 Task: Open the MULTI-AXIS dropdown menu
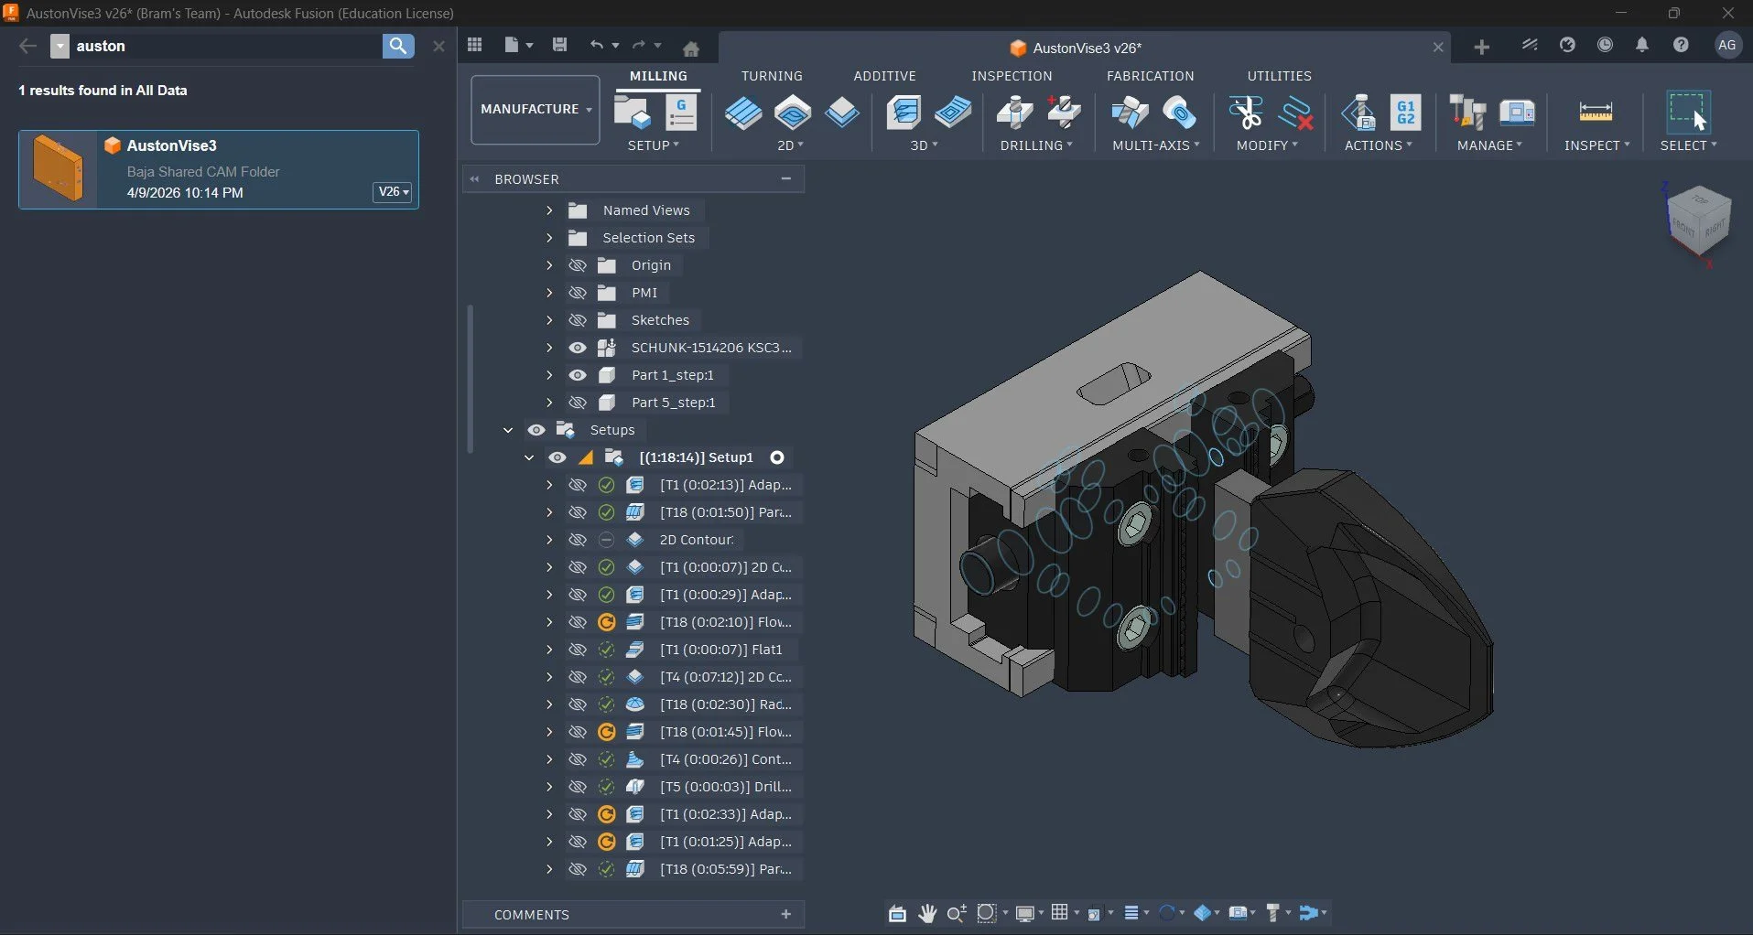tap(1155, 145)
